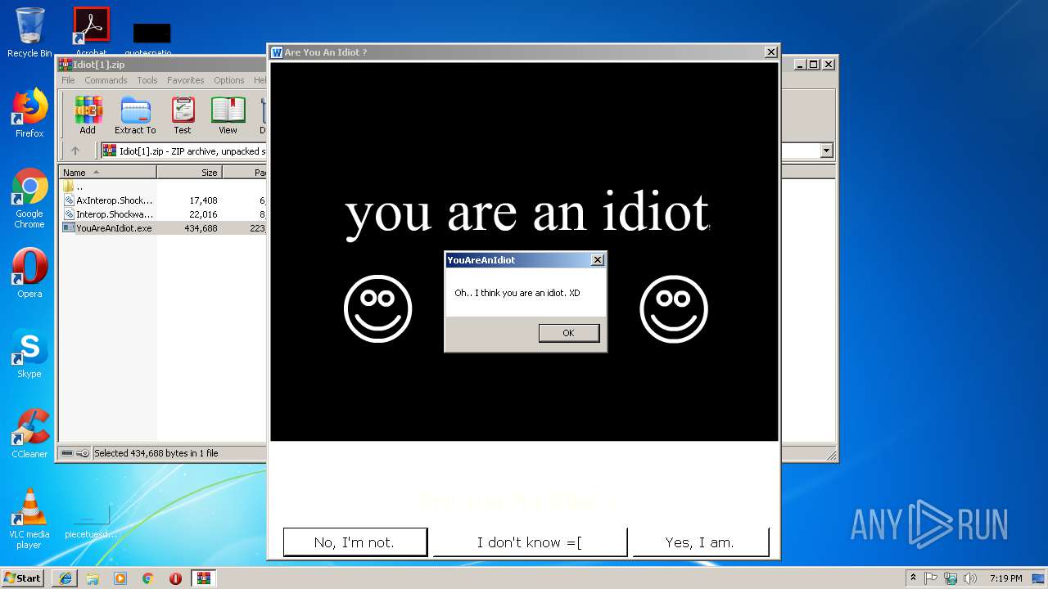
Task: Click the "Yes, I am." button
Action: 701,542
